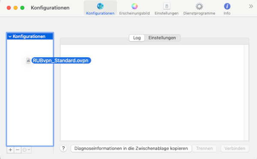Switch to the Log tab
The height and width of the screenshot is (159, 257).
[x=137, y=38]
